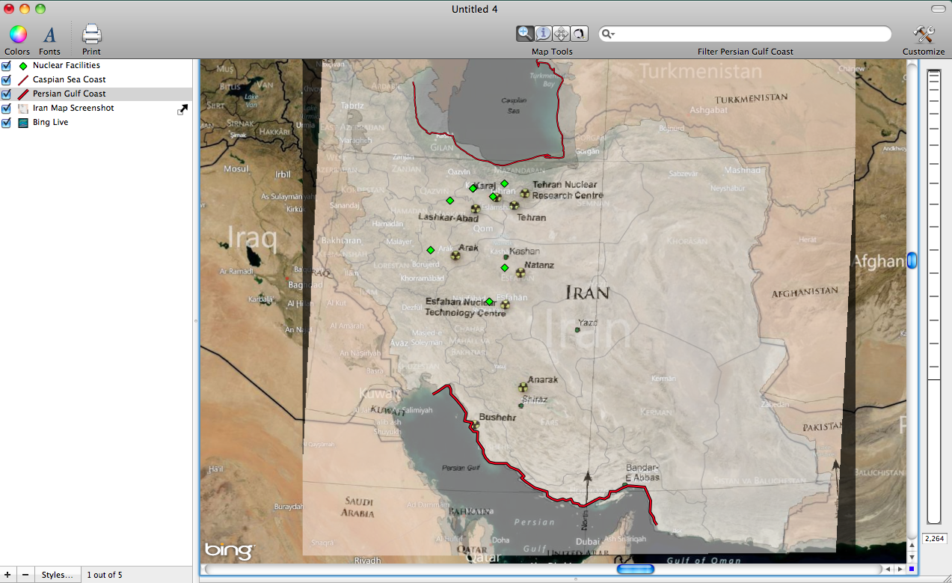Activate the Identify info tool
Image resolution: width=952 pixels, height=583 pixels.
tap(543, 34)
